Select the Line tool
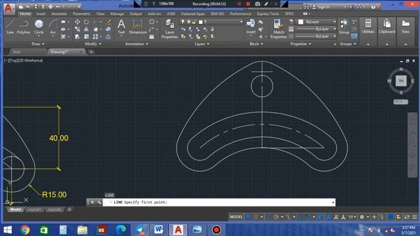The width and height of the screenshot is (420, 236). (x=10, y=26)
